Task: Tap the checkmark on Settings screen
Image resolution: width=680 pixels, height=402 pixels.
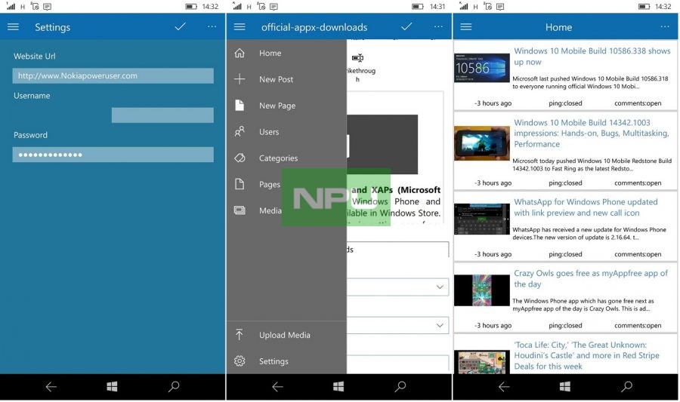Action: (x=180, y=27)
